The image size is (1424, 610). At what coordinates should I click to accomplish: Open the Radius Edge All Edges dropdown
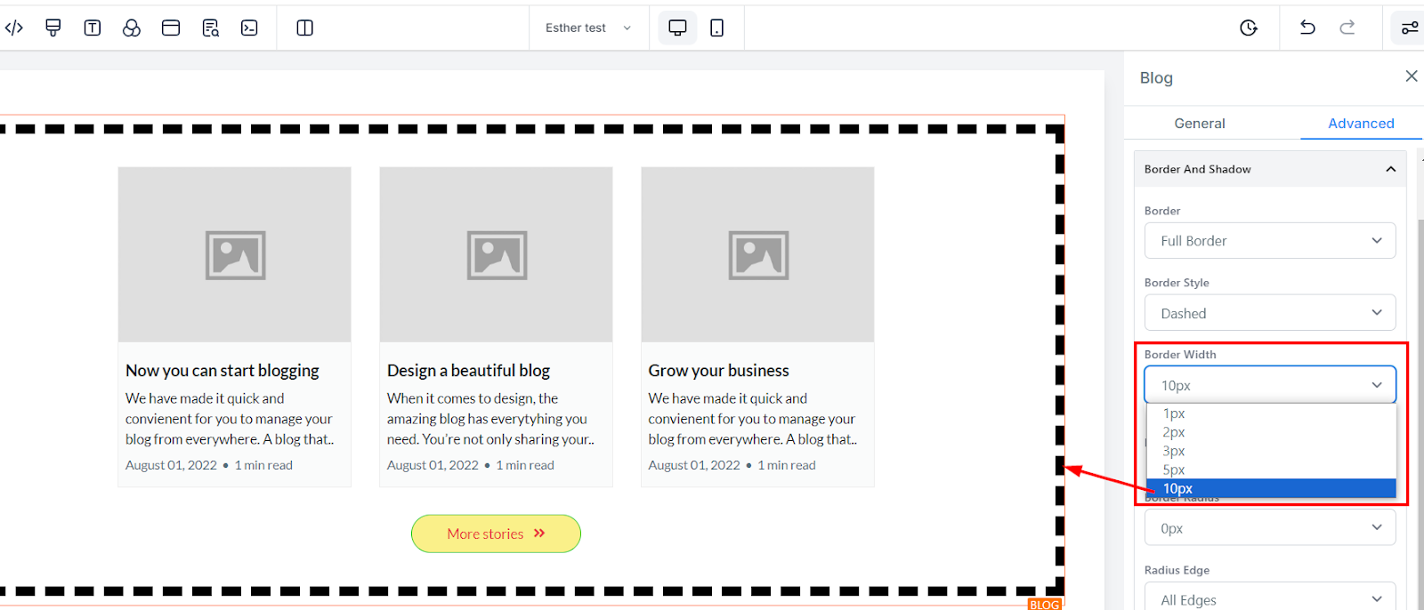[1270, 598]
